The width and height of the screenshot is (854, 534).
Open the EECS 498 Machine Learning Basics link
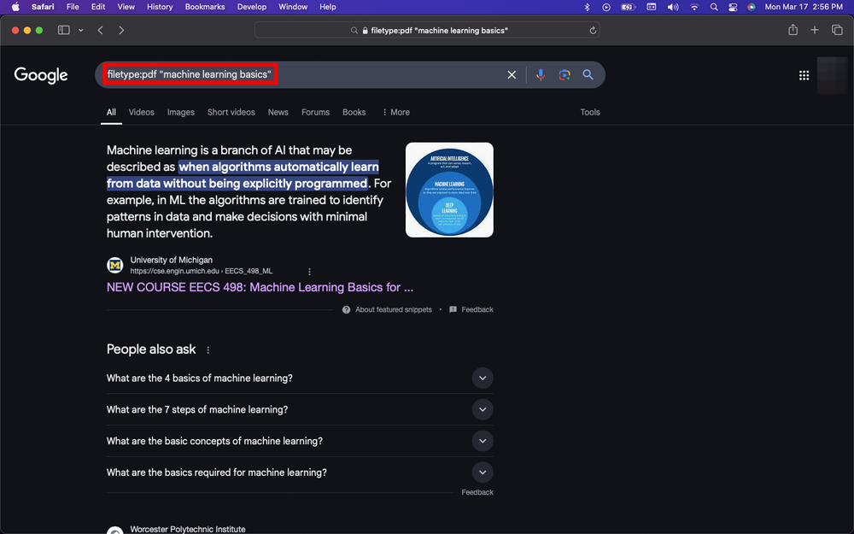point(260,288)
